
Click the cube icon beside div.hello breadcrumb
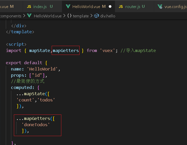(x=97, y=16)
